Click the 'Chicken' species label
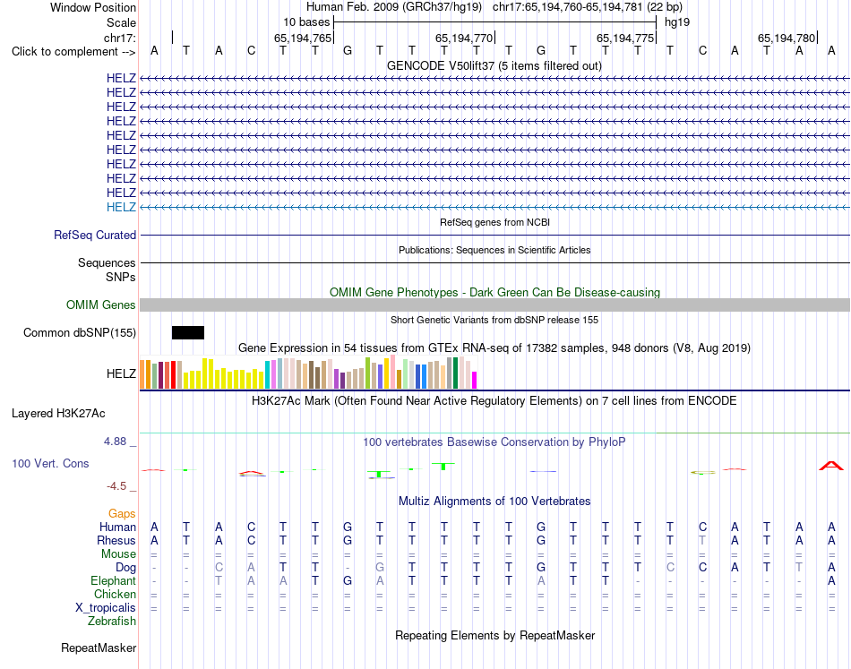Viewport: 851px width, 669px height. 115,594
